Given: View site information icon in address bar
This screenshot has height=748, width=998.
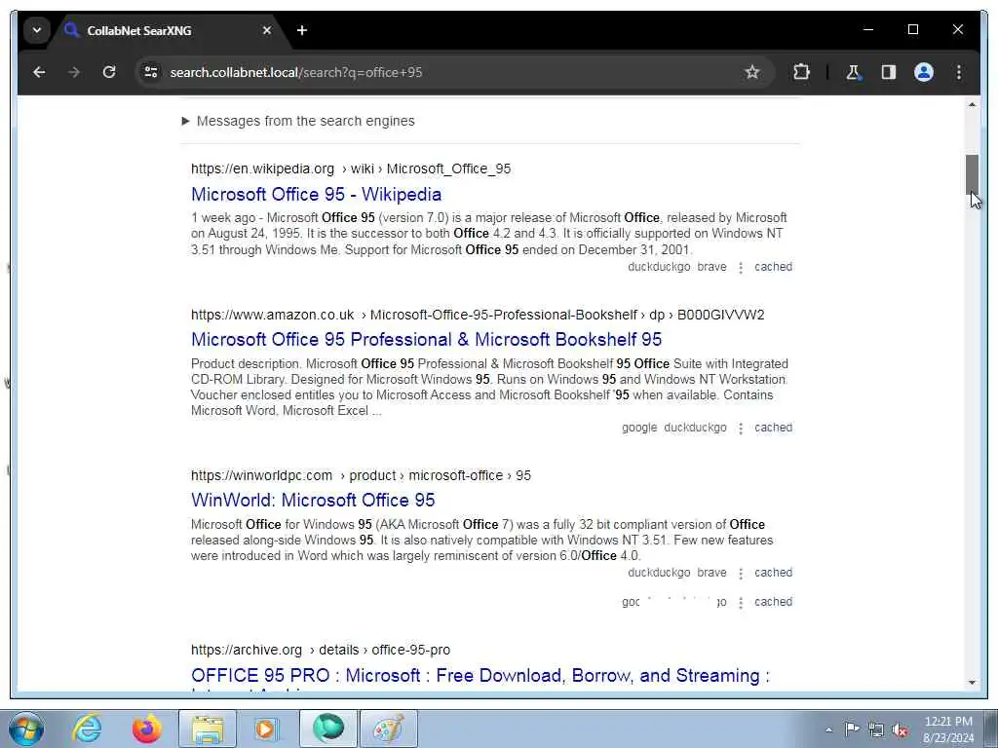Looking at the screenshot, I should (151, 72).
